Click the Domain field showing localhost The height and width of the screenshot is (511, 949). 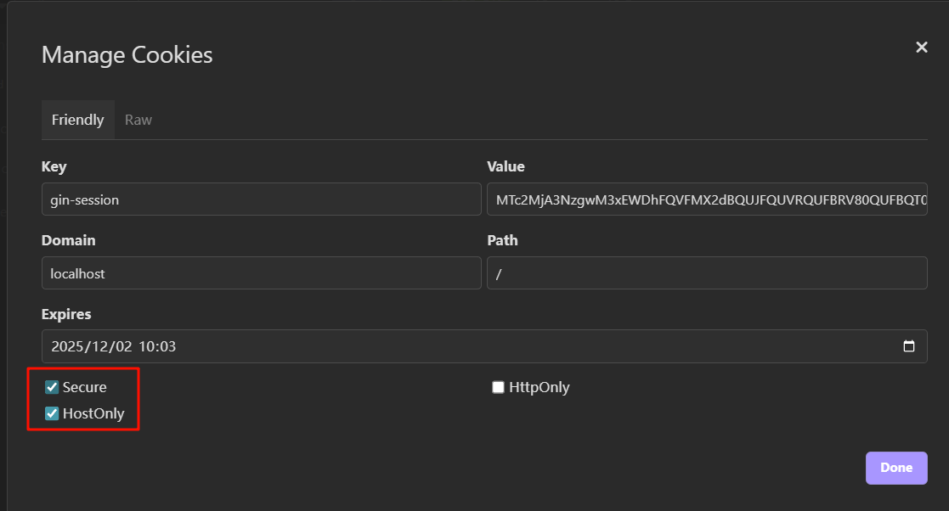[x=261, y=273]
